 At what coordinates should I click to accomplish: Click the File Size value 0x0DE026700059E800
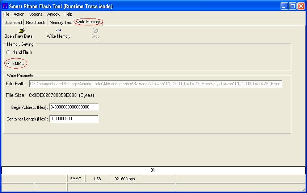point(53,95)
